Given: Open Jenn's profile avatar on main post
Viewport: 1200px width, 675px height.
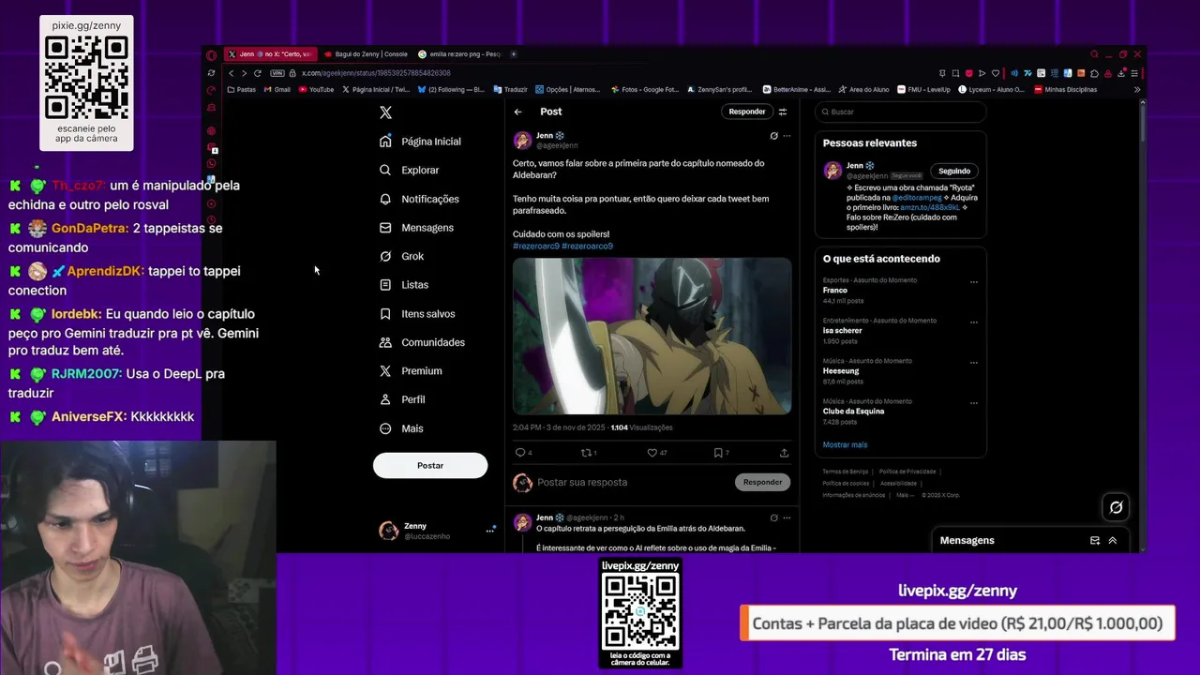Looking at the screenshot, I should (x=522, y=141).
